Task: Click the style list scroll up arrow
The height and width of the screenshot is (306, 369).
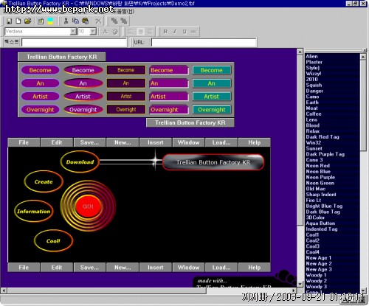Action: 363,57
